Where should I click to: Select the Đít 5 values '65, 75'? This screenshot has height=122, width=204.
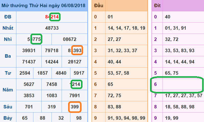(171, 73)
